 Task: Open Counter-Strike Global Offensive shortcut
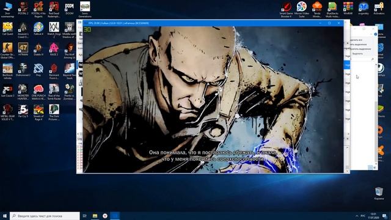click(x=7, y=51)
